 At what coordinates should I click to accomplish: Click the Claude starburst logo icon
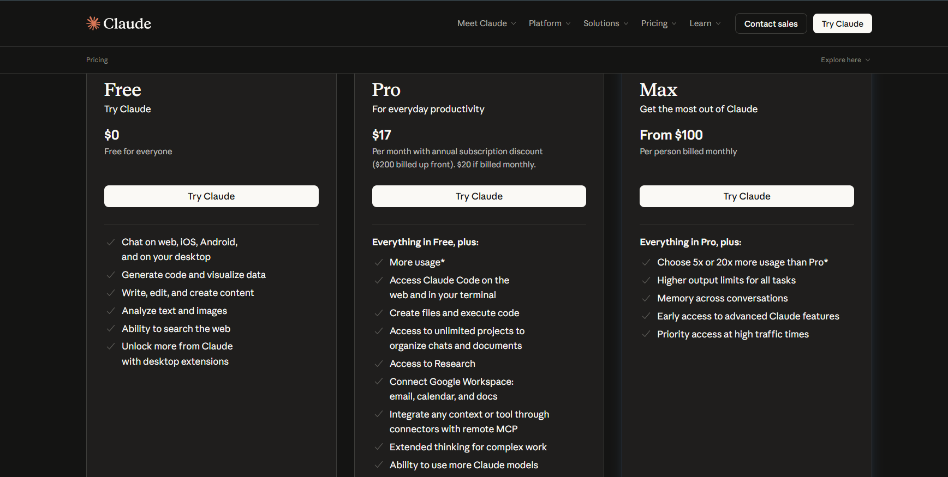coord(93,23)
